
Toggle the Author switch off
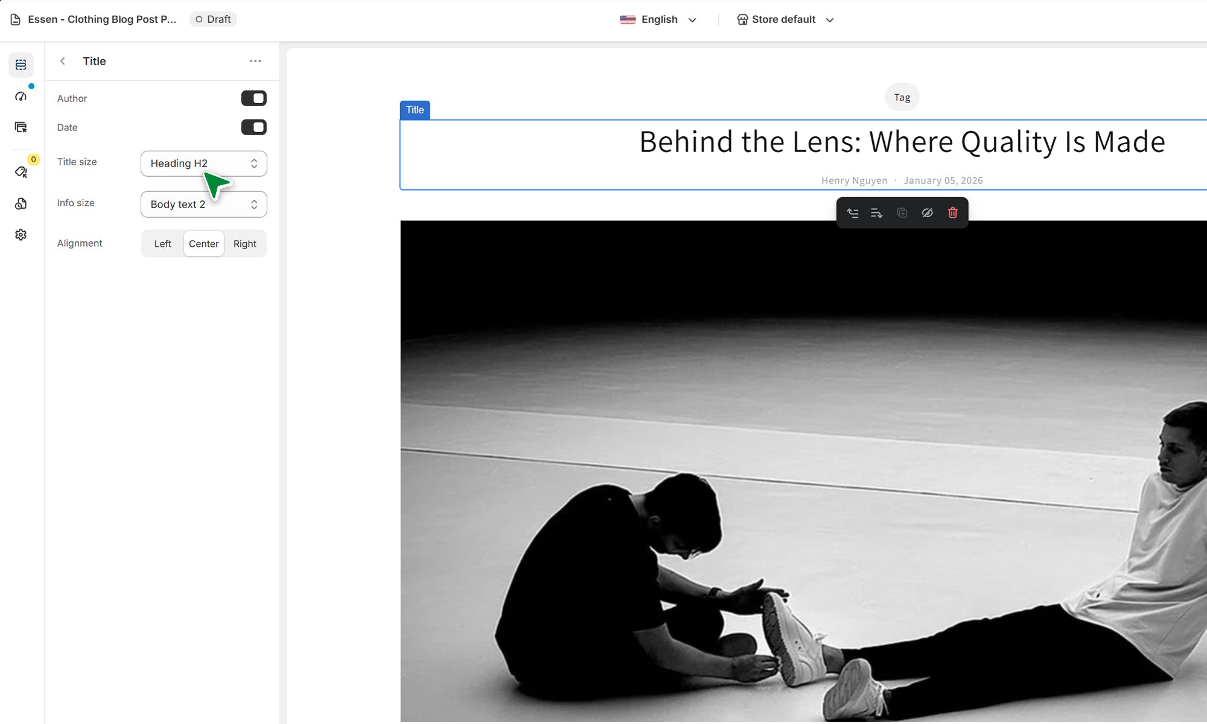pos(253,98)
